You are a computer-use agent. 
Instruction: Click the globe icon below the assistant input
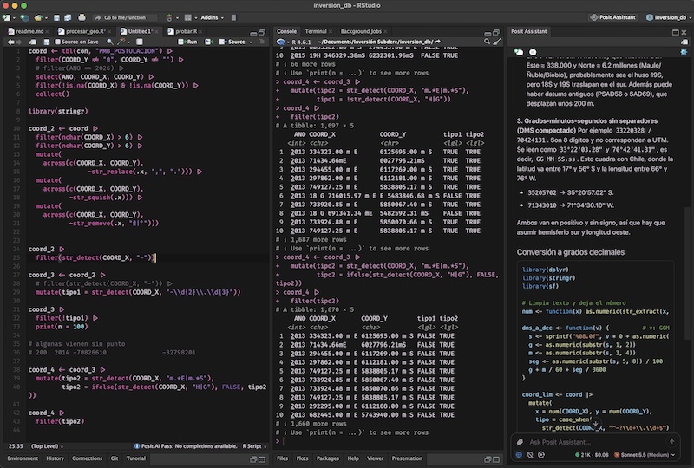pos(519,455)
